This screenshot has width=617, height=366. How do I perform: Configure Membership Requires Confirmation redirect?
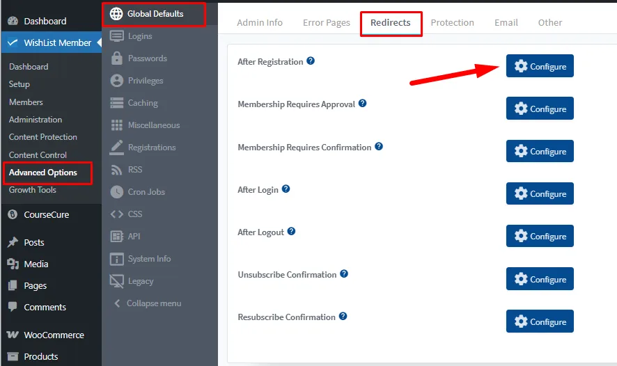point(540,151)
